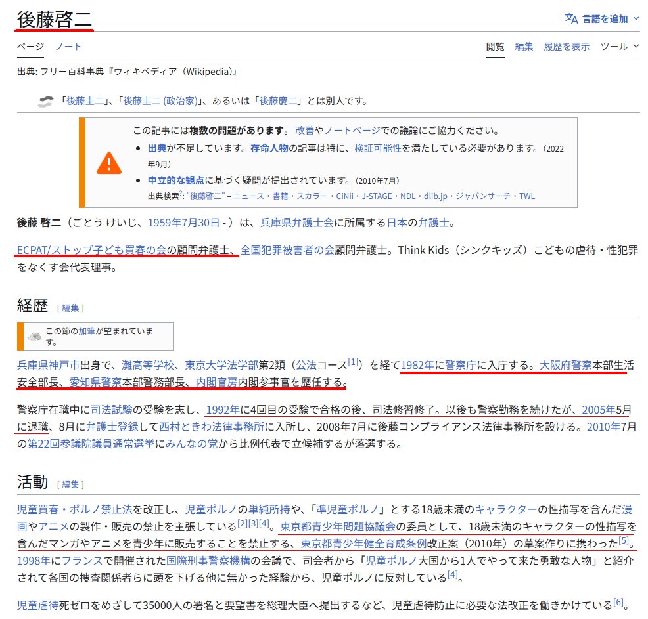Click the 編集 link beside 経歴 heading
648x619 pixels.
point(70,309)
